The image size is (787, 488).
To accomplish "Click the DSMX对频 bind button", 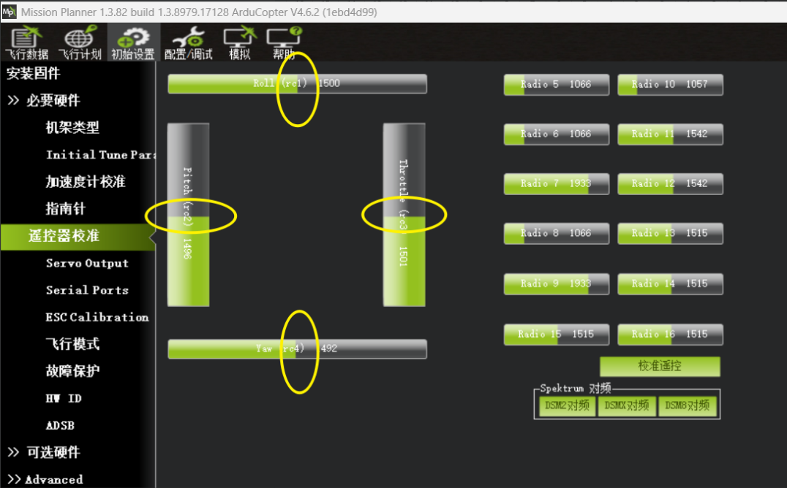I will click(627, 406).
